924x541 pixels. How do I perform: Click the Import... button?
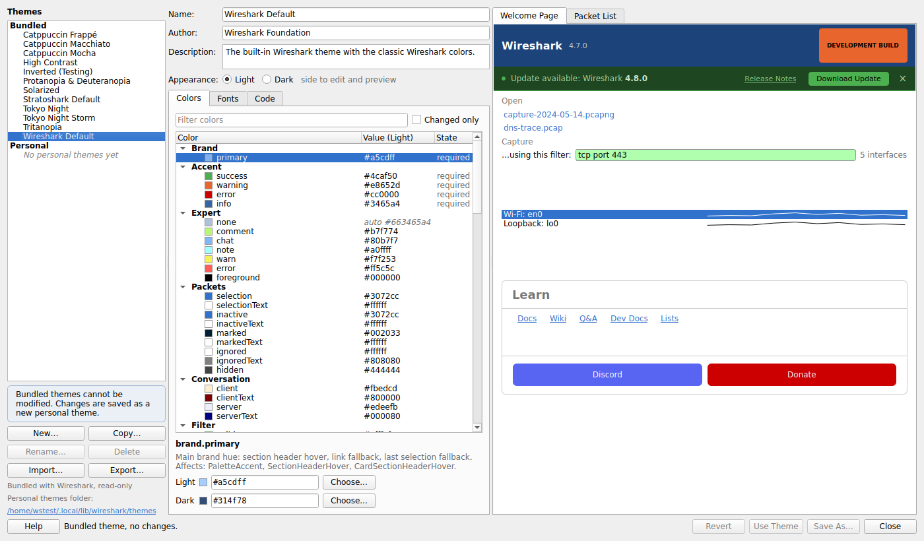pyautogui.click(x=46, y=470)
